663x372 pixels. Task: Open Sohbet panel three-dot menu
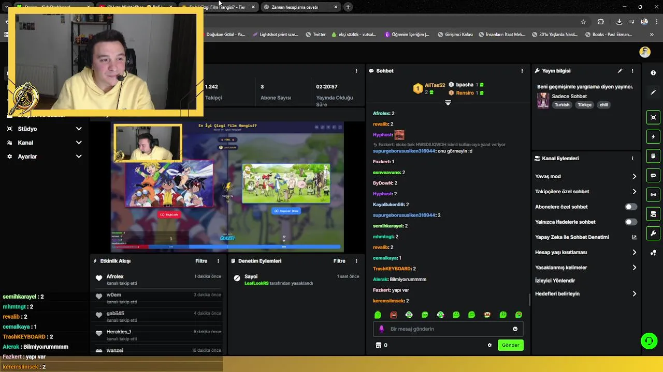[x=522, y=71]
